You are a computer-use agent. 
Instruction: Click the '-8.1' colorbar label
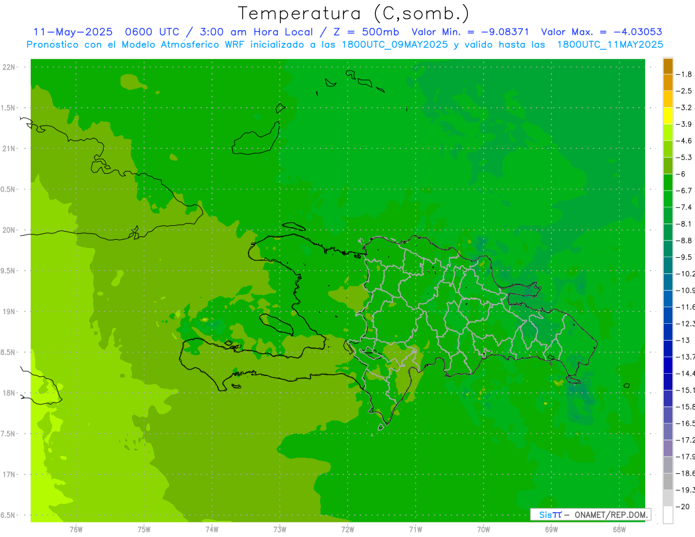685,224
